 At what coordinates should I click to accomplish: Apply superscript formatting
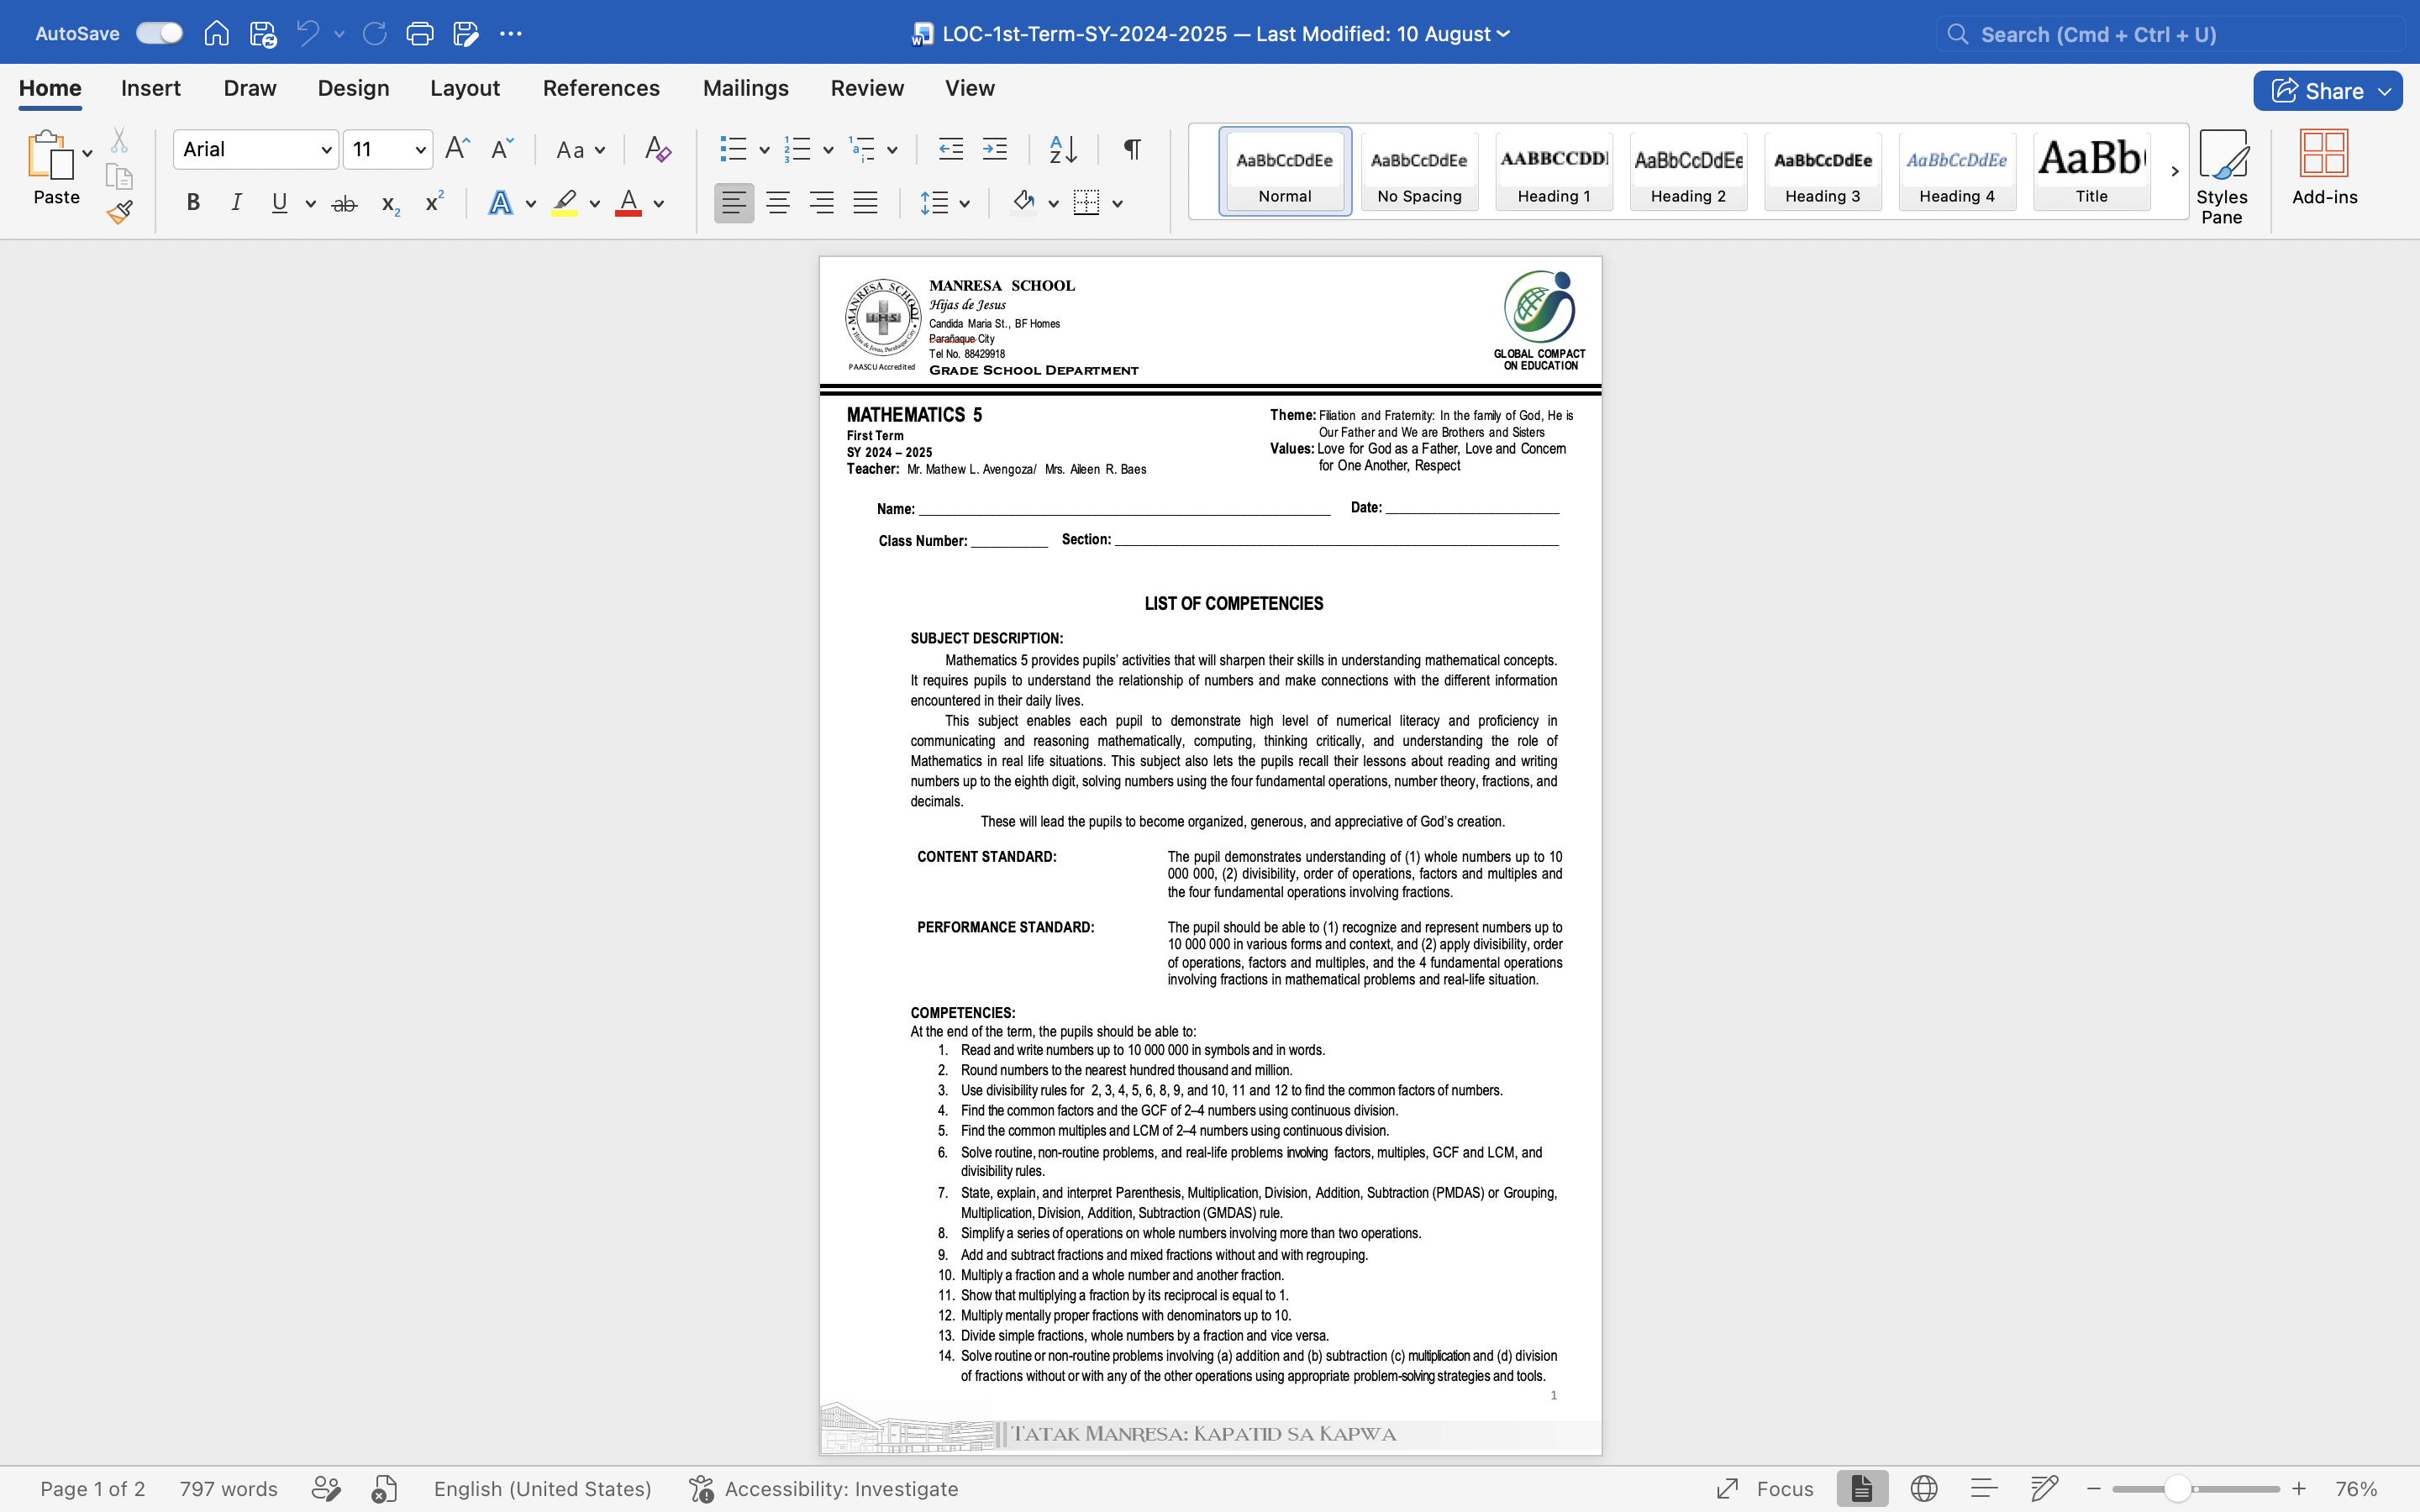[x=434, y=202]
